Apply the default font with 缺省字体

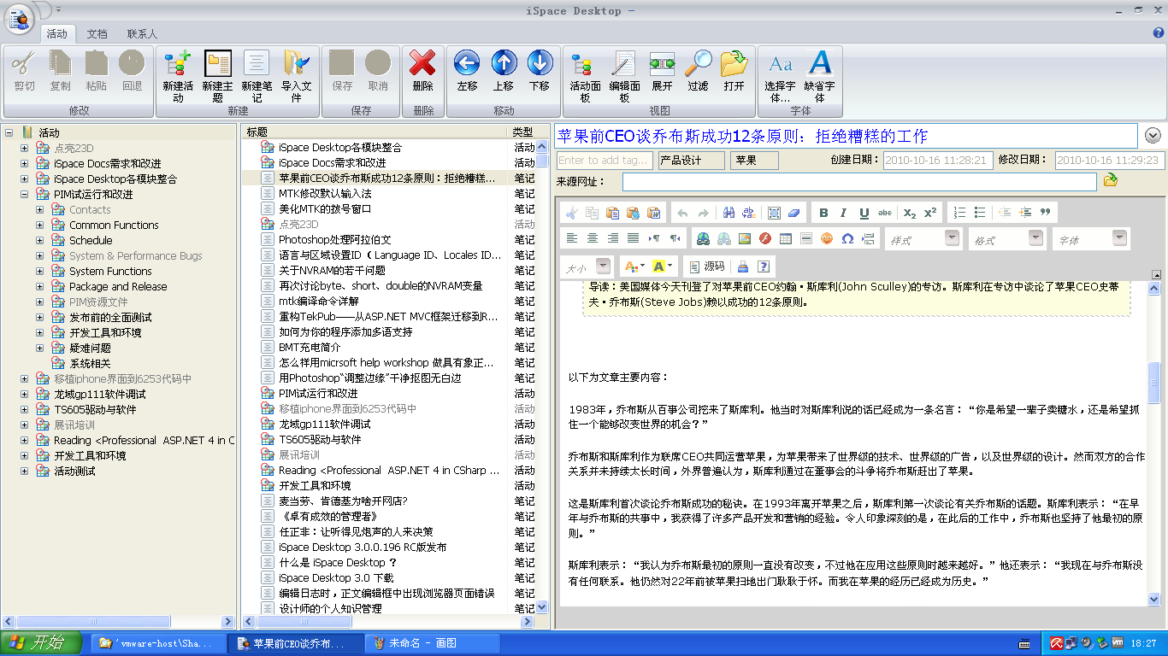coord(819,75)
